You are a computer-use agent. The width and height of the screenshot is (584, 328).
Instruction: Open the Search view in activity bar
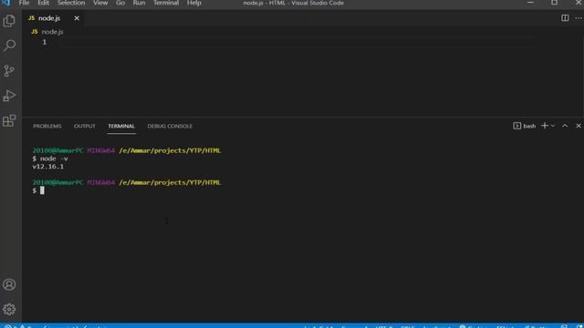click(9, 46)
